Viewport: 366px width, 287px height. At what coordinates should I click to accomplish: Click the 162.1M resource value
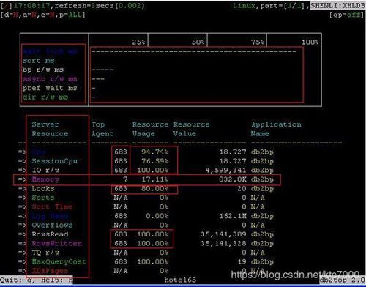click(233, 216)
